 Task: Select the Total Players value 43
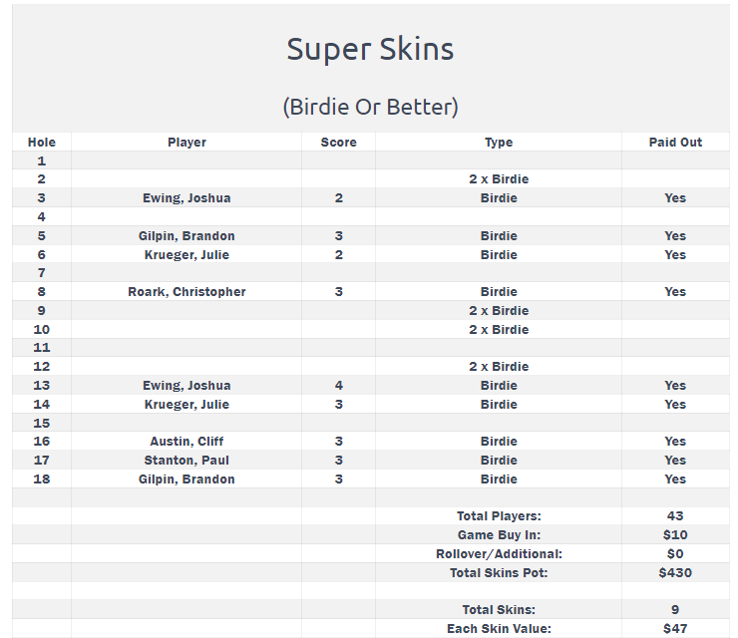point(675,516)
